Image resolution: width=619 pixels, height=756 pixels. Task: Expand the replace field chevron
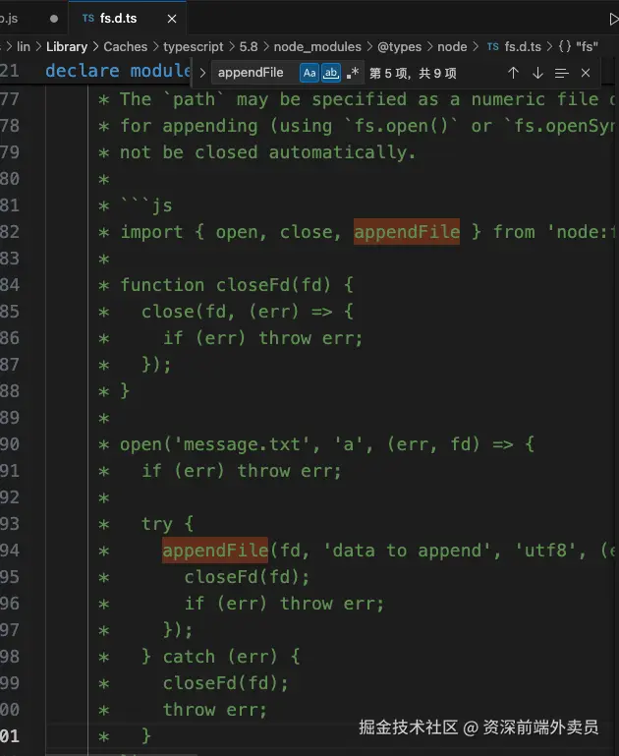click(202, 73)
